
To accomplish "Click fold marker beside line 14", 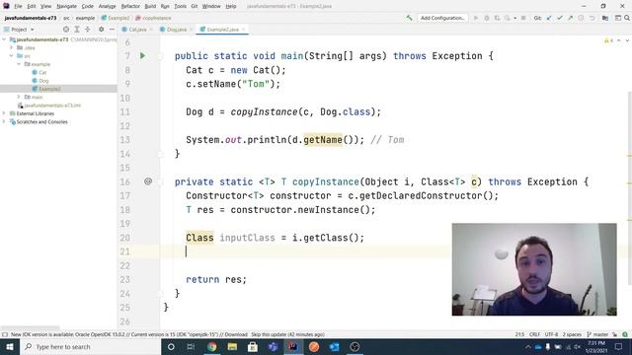I will pos(160,154).
